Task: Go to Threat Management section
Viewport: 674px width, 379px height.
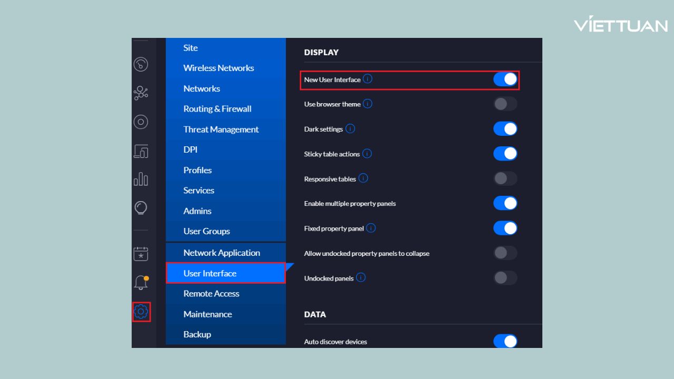Action: pos(221,129)
